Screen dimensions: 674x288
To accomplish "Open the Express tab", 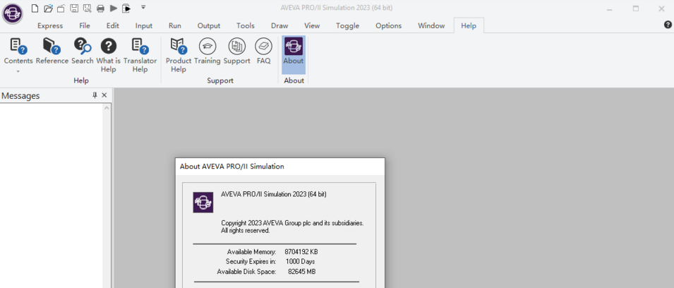I will (50, 26).
